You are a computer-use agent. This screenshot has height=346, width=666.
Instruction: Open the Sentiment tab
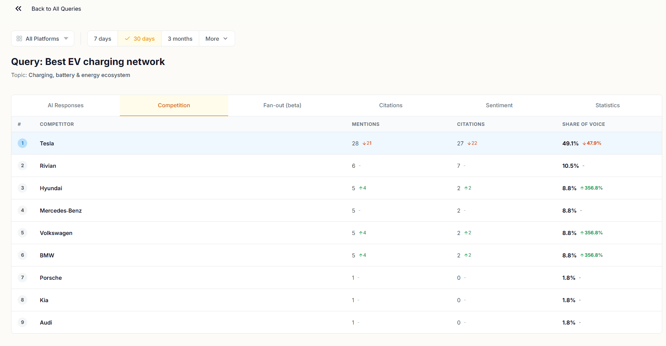pos(499,105)
